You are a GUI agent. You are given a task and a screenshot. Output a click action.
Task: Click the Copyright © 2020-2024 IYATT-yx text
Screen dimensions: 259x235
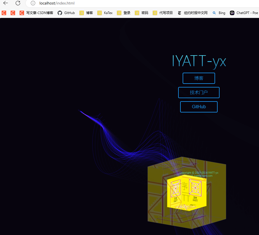[x=199, y=173]
